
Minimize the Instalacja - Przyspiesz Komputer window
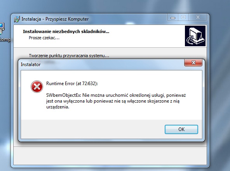pyautogui.click(x=172, y=17)
